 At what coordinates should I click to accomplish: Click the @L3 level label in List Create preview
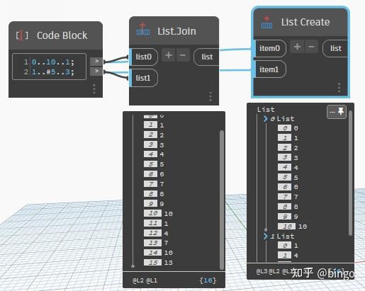tap(262, 272)
